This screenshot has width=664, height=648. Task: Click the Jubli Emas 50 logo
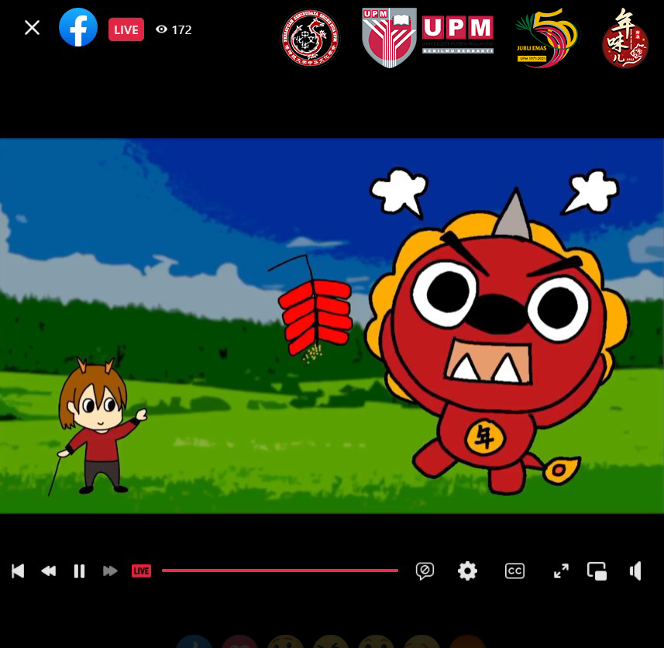546,38
